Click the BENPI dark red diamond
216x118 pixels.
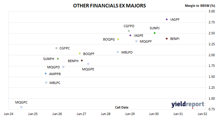tap(167, 39)
